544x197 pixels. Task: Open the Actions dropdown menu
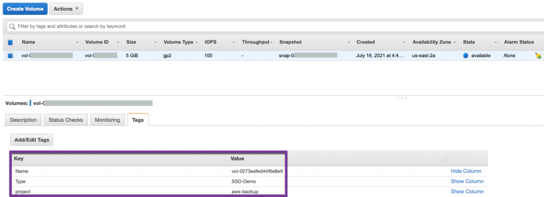(x=66, y=9)
